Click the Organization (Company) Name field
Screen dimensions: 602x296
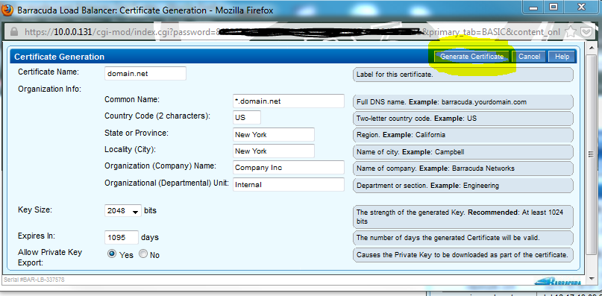[x=289, y=168]
